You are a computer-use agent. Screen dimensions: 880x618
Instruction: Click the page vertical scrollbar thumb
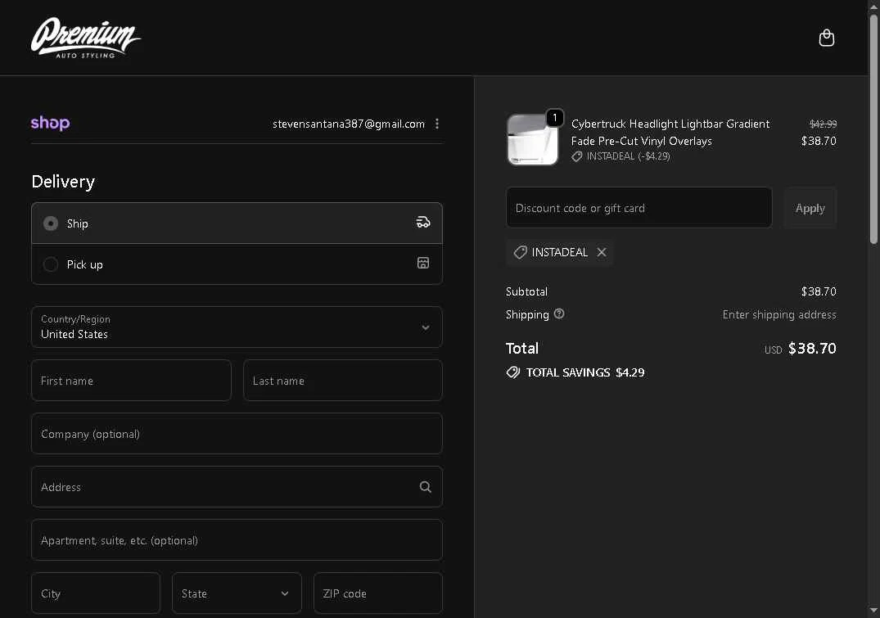[873, 129]
